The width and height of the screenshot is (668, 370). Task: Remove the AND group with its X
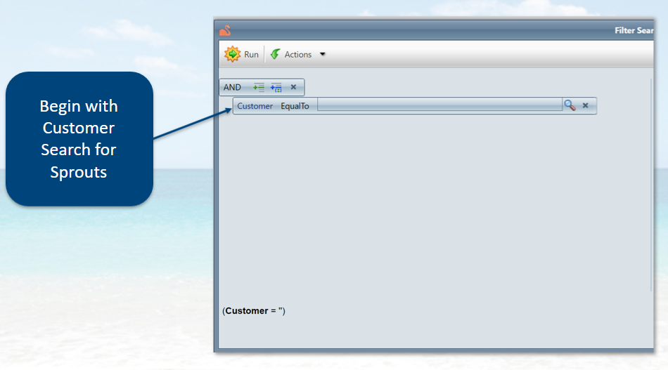pos(293,88)
